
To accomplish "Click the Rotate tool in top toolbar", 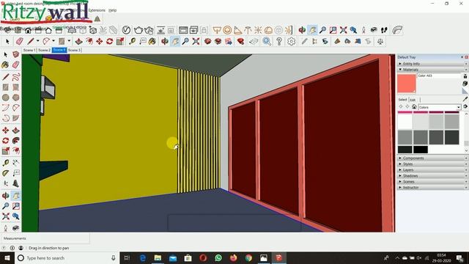I will 109,41.
